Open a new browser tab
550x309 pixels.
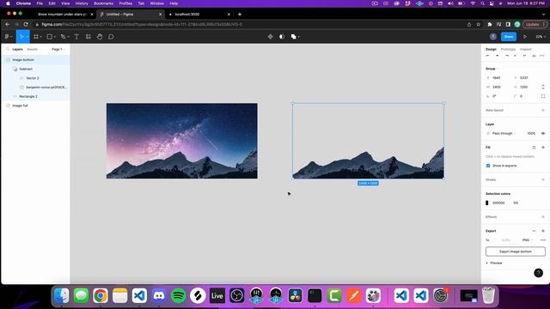pyautogui.click(x=240, y=15)
